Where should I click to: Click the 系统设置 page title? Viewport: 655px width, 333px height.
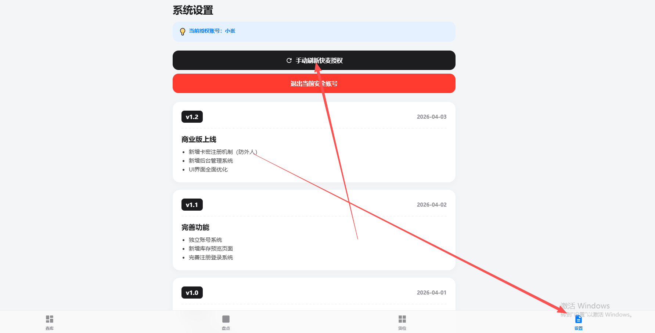pyautogui.click(x=193, y=10)
